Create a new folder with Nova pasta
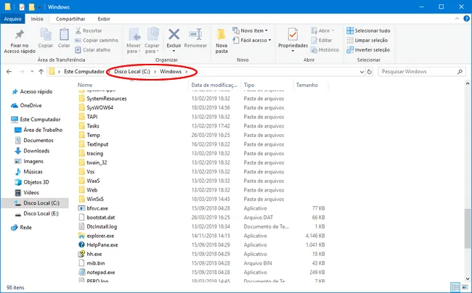This screenshot has height=293, width=472. (221, 40)
